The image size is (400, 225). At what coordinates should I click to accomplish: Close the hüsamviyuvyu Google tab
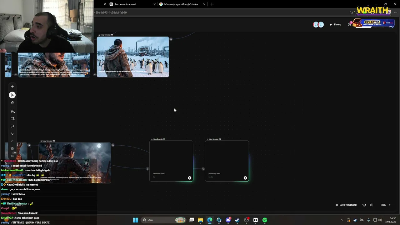pyautogui.click(x=204, y=4)
